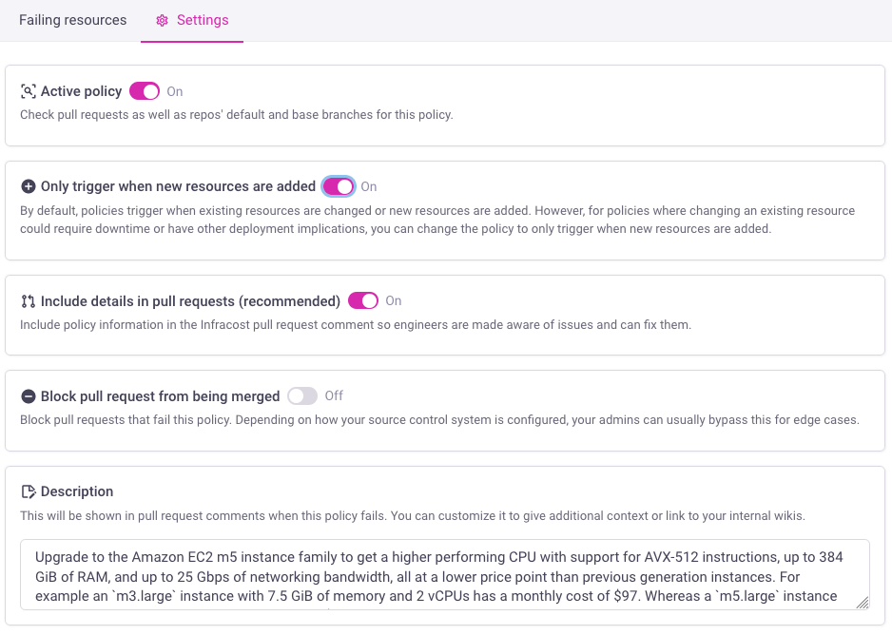Click inside the Description text area

pyautogui.click(x=445, y=575)
